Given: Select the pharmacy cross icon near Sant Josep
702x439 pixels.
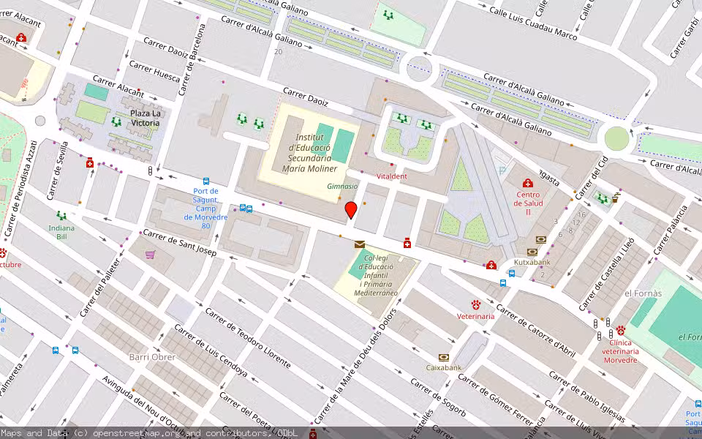Looking at the screenshot, I should pos(407,243).
